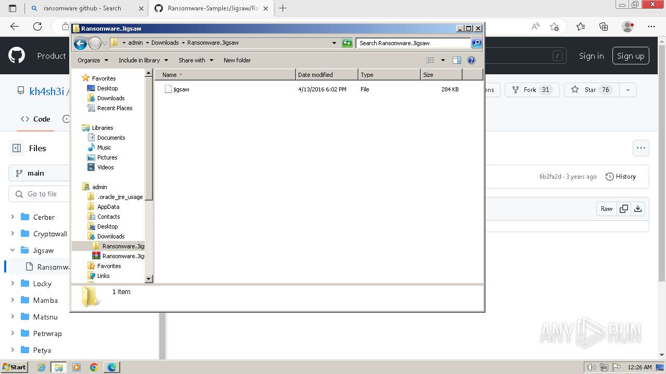Viewport: 666px width, 374px height.
Task: Open a new browser tab
Action: pos(283,8)
